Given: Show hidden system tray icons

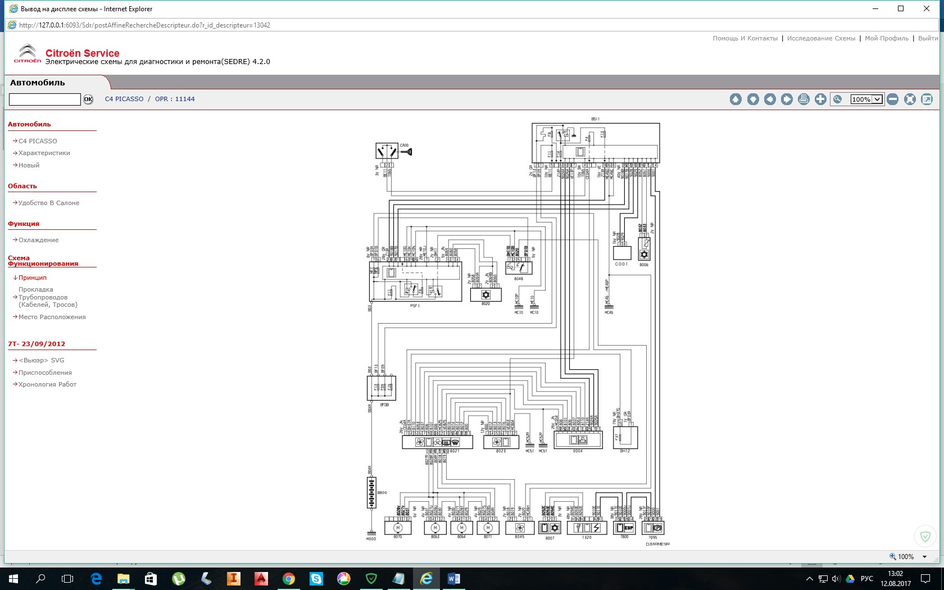Looking at the screenshot, I should coord(810,579).
